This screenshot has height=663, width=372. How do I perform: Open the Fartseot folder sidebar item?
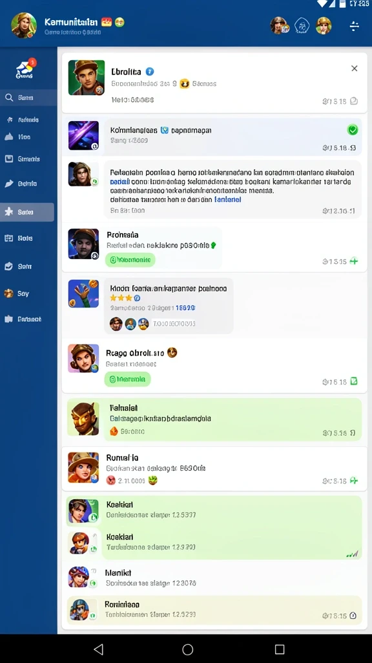(23, 319)
